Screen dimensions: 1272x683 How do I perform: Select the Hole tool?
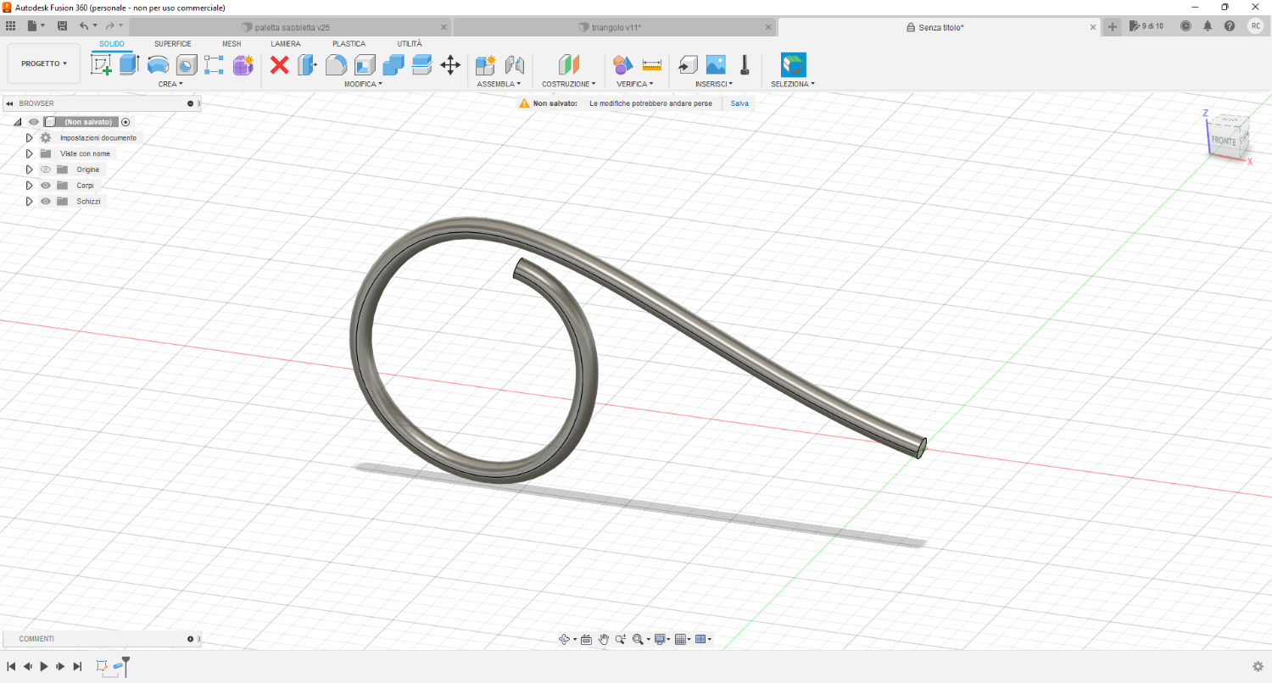pos(187,64)
